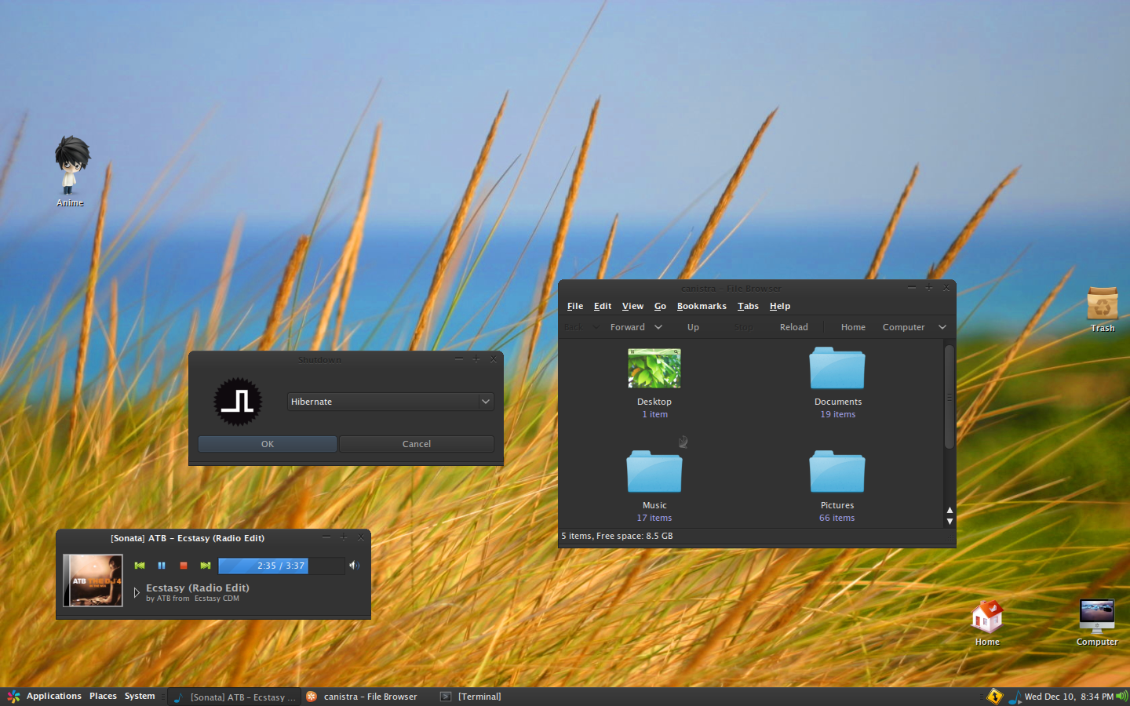Image resolution: width=1130 pixels, height=706 pixels.
Task: Click scrollbar down arrow in File Browser
Action: point(950,521)
